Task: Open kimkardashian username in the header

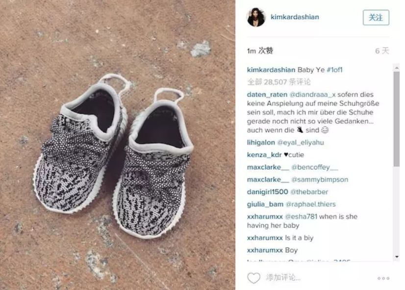Action: (x=295, y=17)
